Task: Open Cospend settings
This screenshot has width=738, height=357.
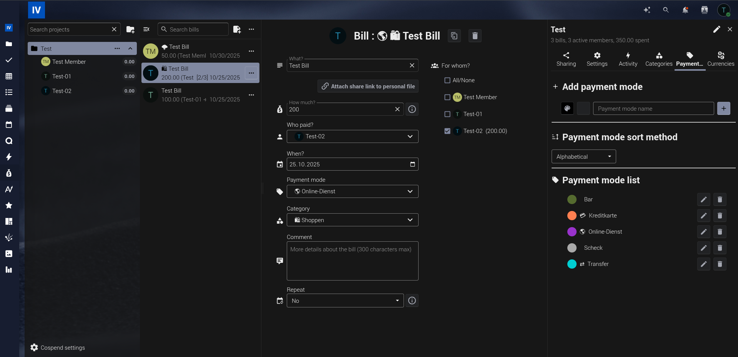Action: 58,347
